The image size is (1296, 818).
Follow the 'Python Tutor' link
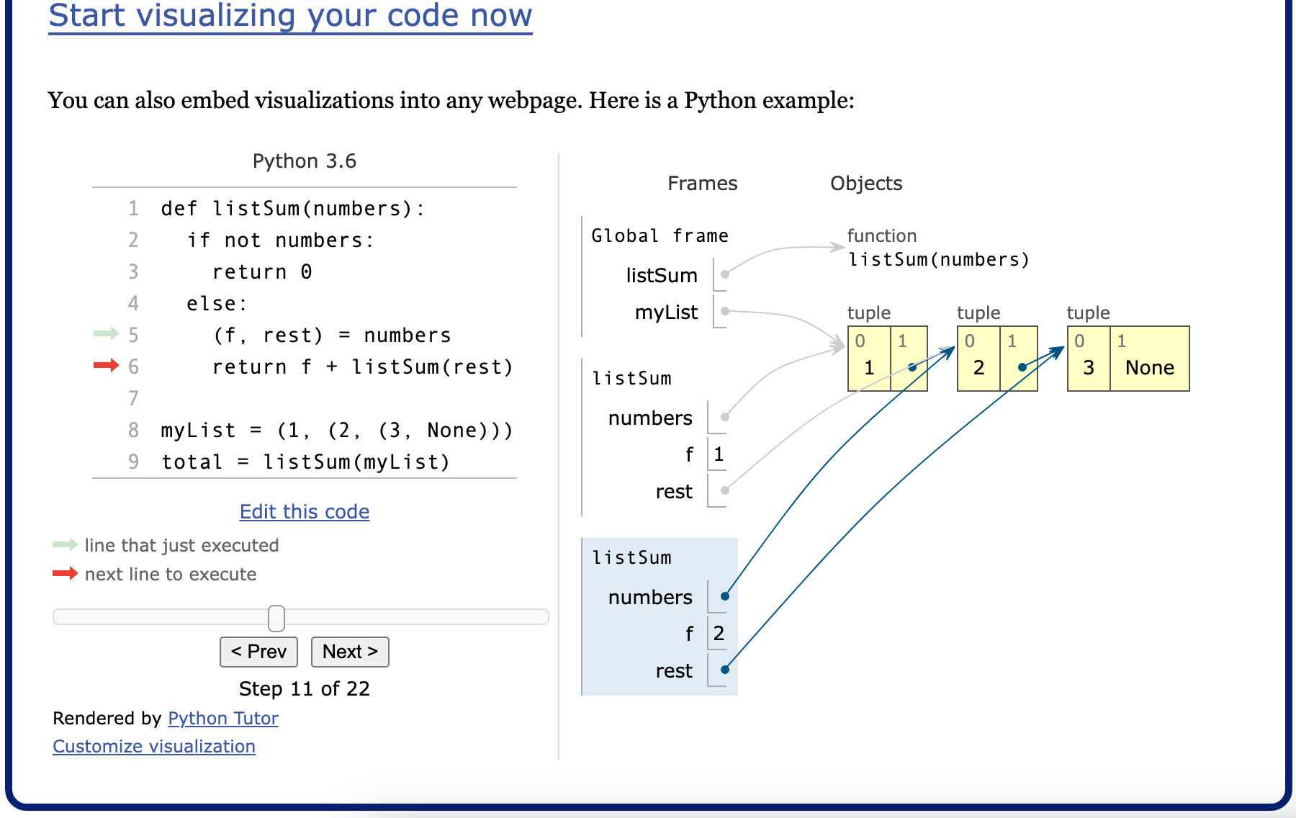point(222,718)
